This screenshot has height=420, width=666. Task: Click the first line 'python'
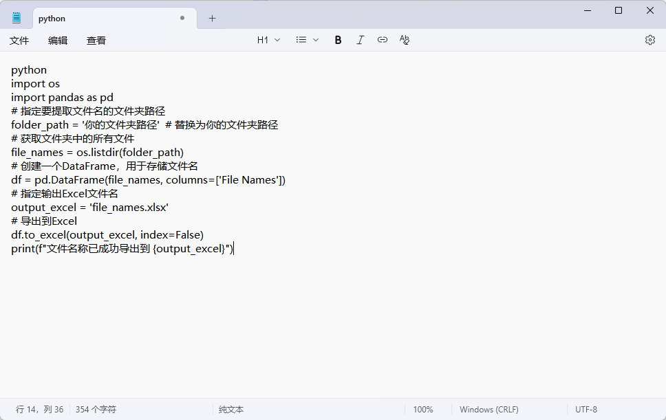click(x=29, y=70)
